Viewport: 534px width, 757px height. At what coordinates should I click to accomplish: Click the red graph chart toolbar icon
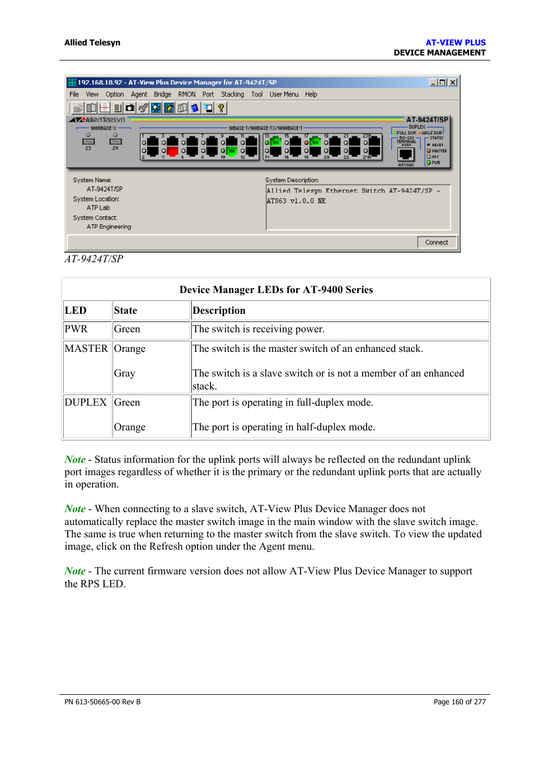(x=104, y=108)
